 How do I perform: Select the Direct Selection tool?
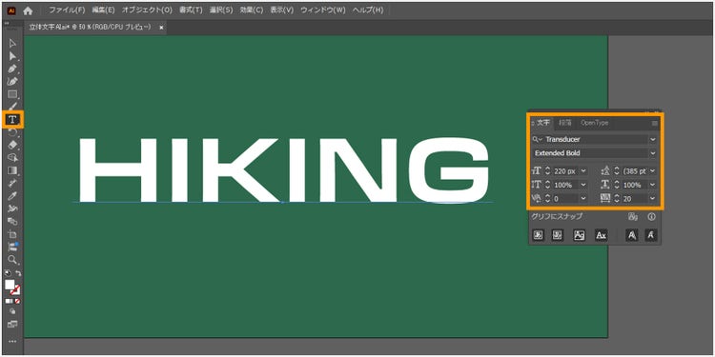[x=12, y=56]
